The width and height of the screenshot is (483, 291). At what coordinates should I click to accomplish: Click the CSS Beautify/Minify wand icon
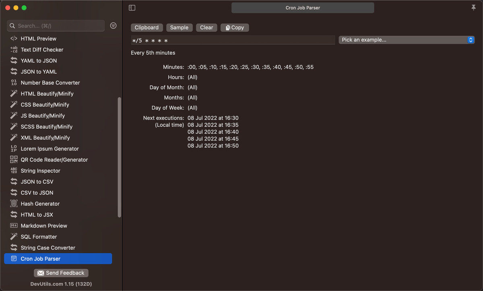pyautogui.click(x=14, y=105)
